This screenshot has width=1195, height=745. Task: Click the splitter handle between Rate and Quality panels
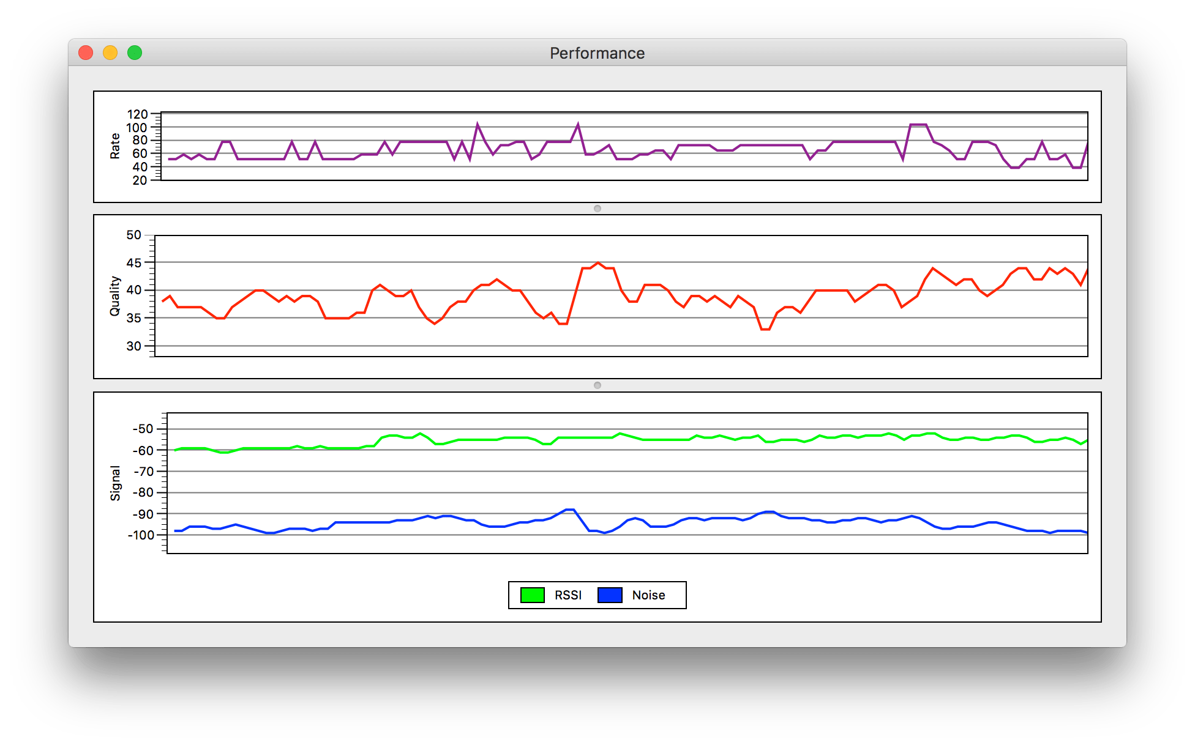[x=597, y=208]
